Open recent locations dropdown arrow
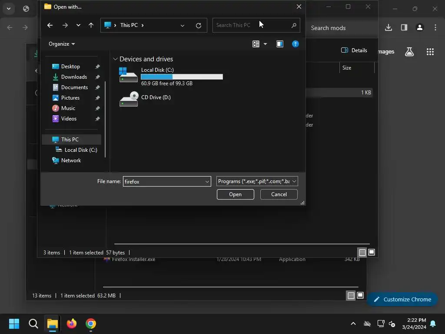The height and width of the screenshot is (334, 445). 78,25
